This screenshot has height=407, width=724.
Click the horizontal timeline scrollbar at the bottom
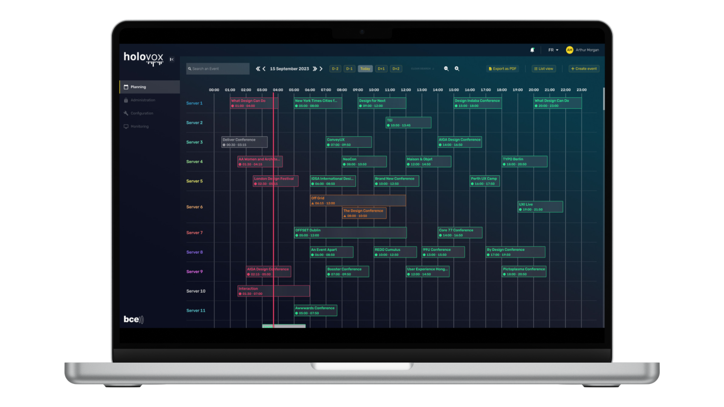tap(284, 326)
